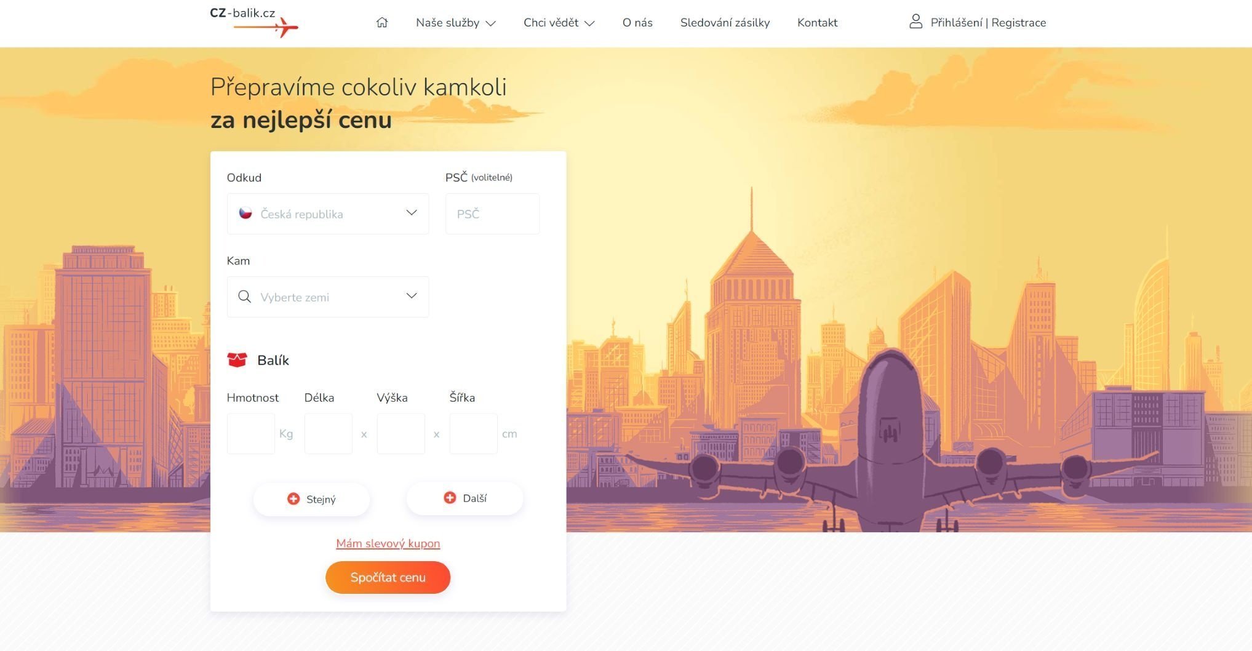Open the Česká republika origin dropdown

328,214
